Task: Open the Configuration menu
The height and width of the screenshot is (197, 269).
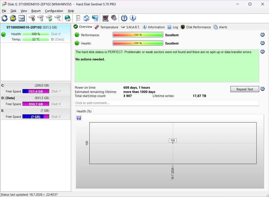Action: (54, 11)
